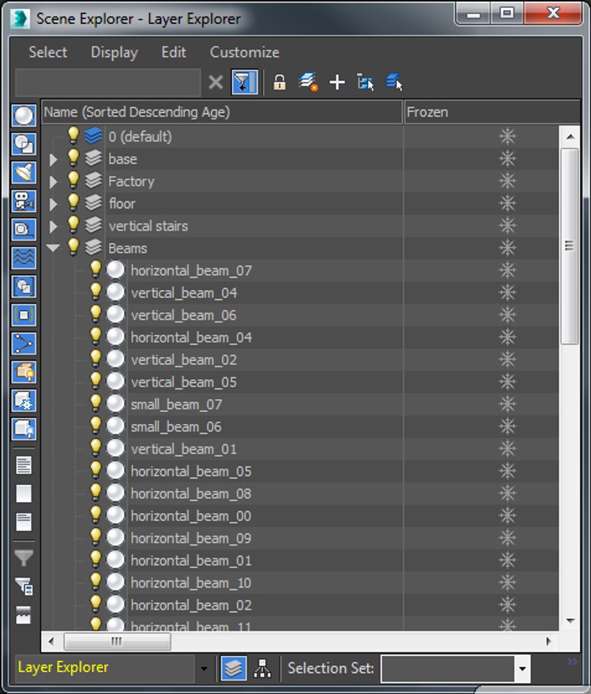Expand the base layer

coord(53,159)
